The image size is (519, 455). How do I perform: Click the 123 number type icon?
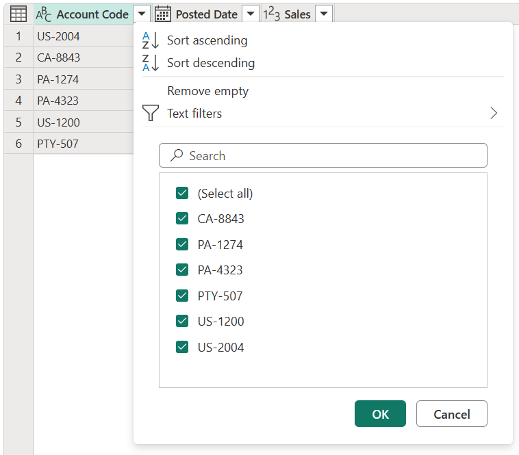pyautogui.click(x=272, y=14)
